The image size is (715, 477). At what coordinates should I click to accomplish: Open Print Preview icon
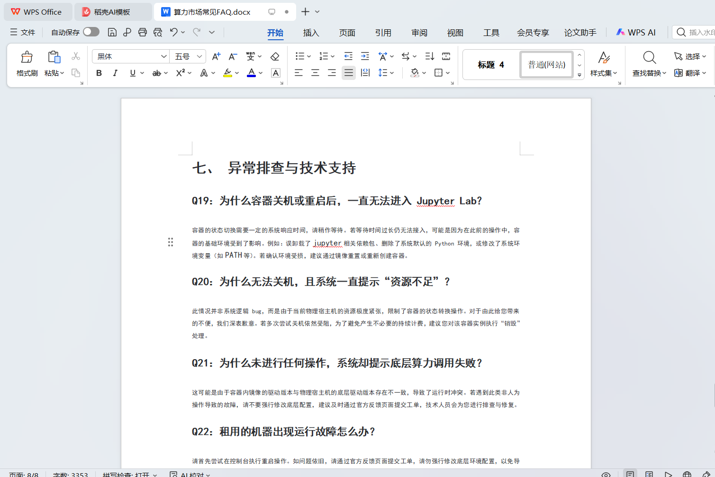158,32
